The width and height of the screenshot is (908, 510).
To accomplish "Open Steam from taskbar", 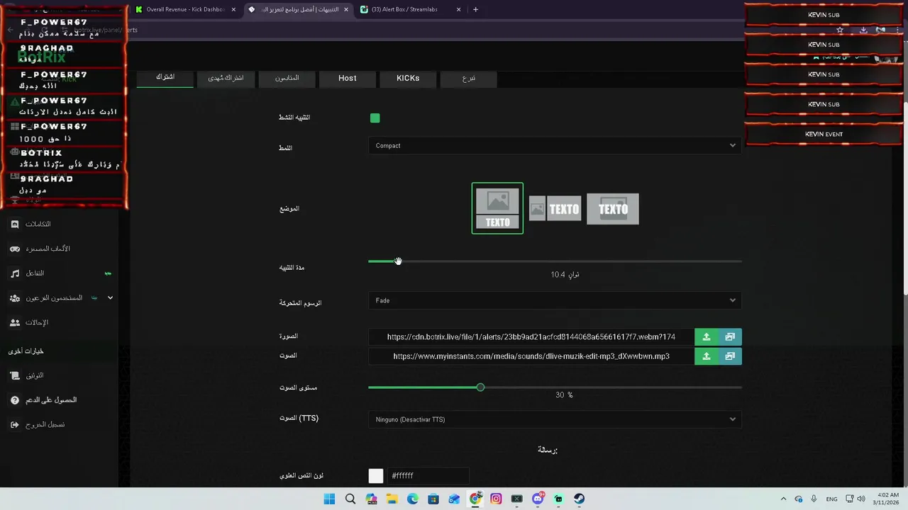I will click(x=579, y=499).
